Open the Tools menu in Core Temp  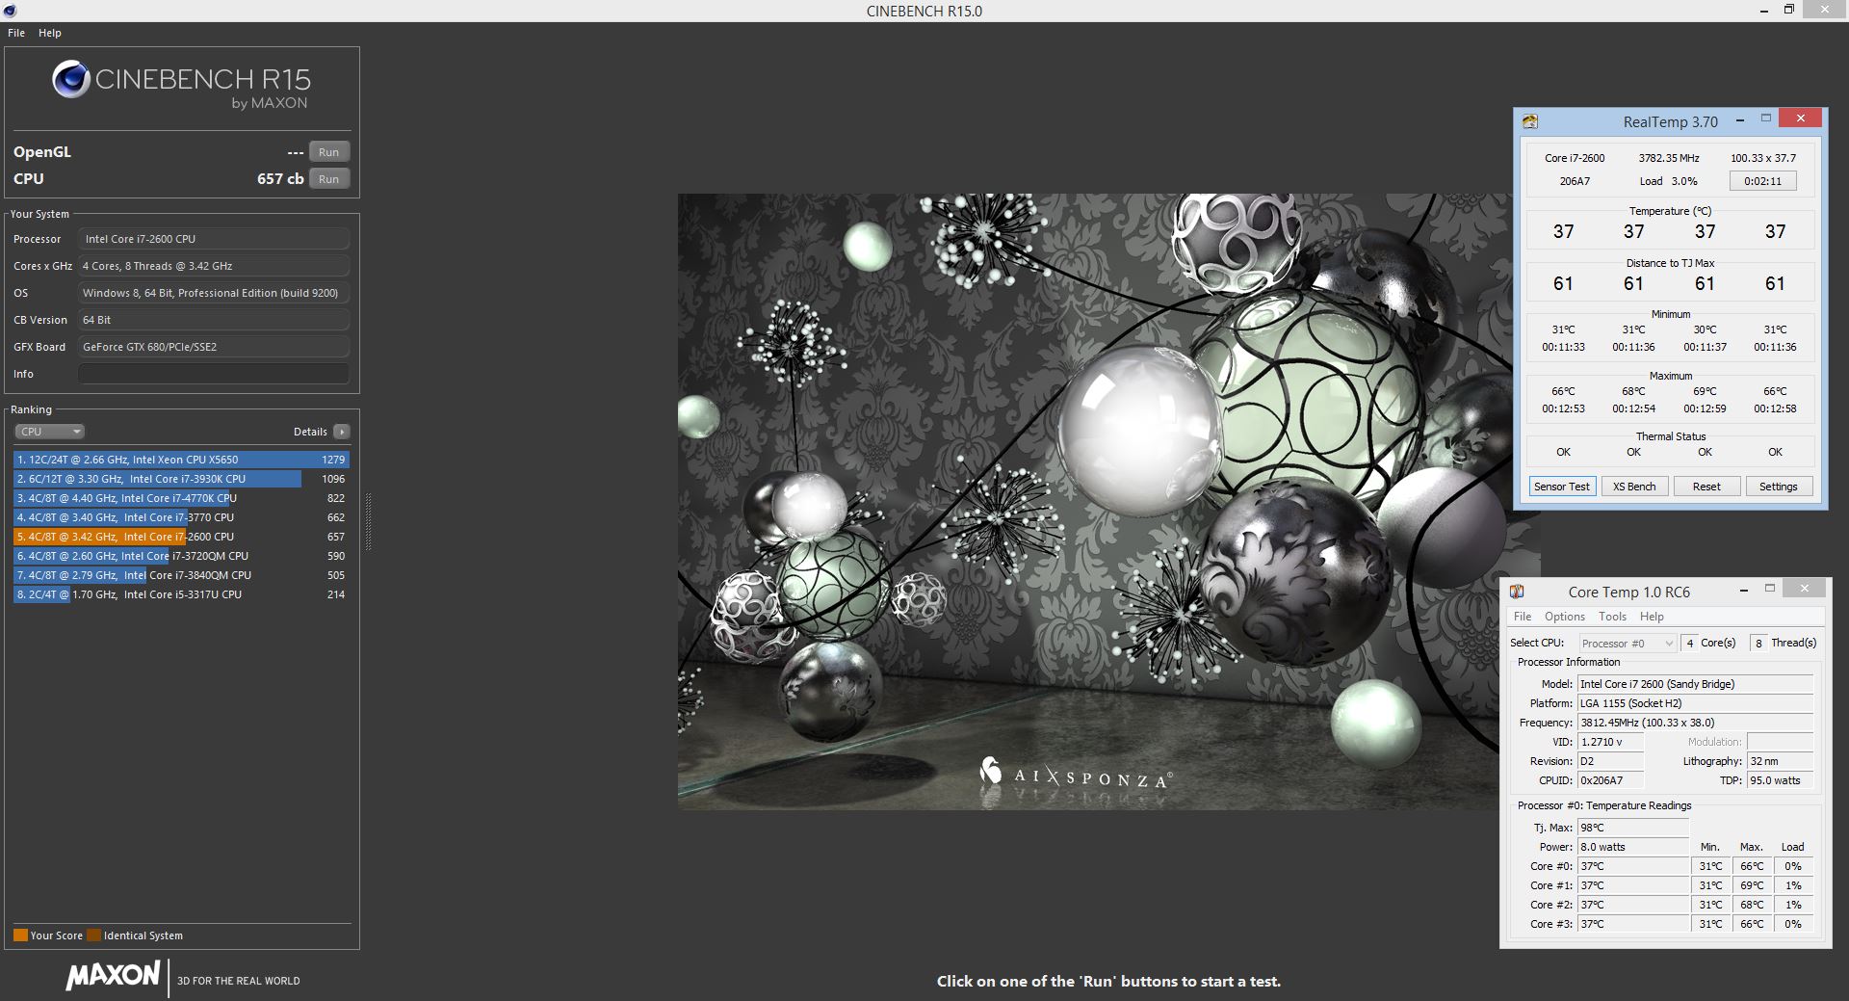(1613, 617)
